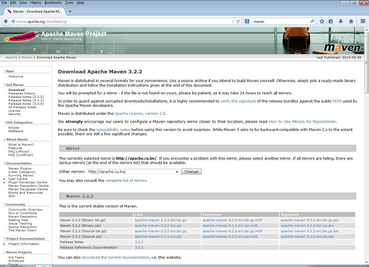Click the search magnifier in the search bar

click(x=312, y=21)
